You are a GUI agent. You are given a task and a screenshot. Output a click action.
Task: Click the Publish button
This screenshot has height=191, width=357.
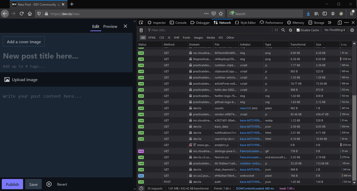pos(12,184)
